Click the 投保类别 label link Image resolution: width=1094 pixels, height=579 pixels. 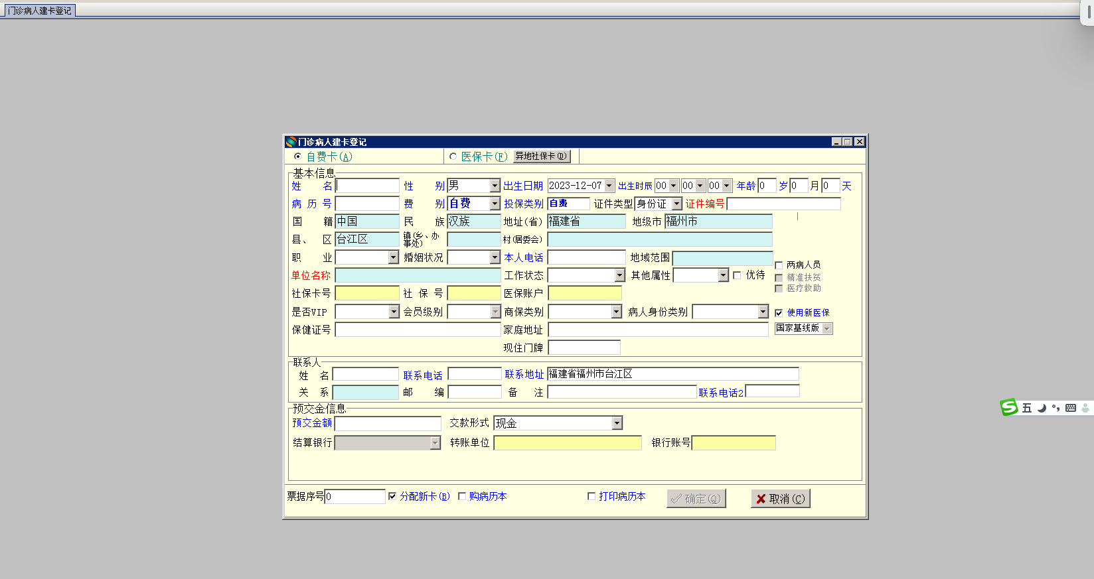(524, 204)
